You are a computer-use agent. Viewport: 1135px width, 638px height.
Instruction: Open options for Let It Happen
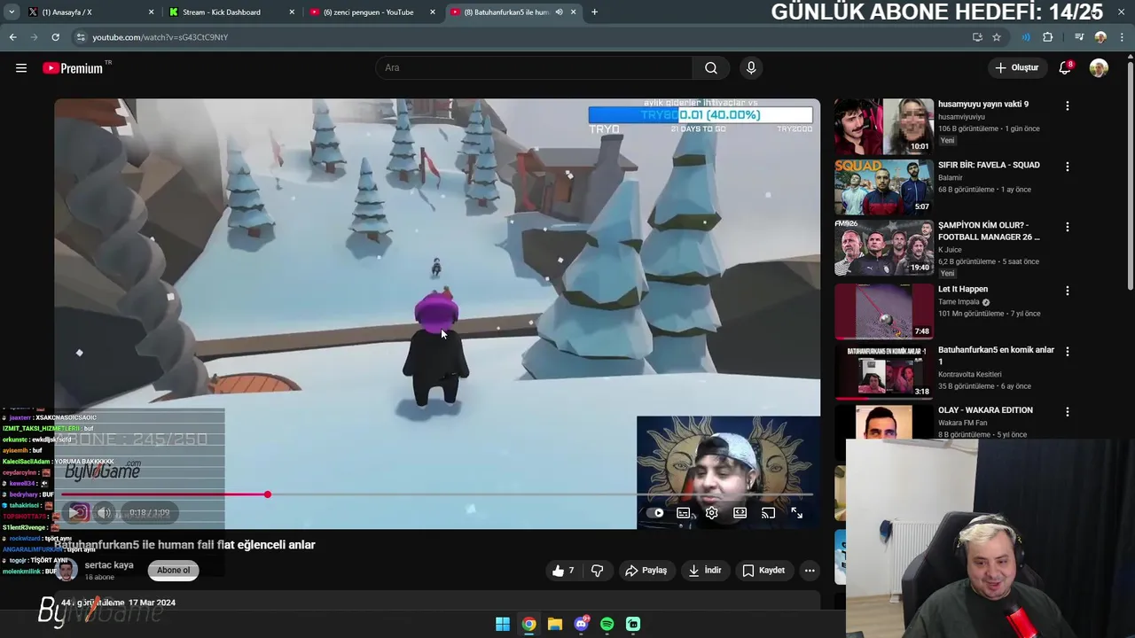click(1068, 291)
